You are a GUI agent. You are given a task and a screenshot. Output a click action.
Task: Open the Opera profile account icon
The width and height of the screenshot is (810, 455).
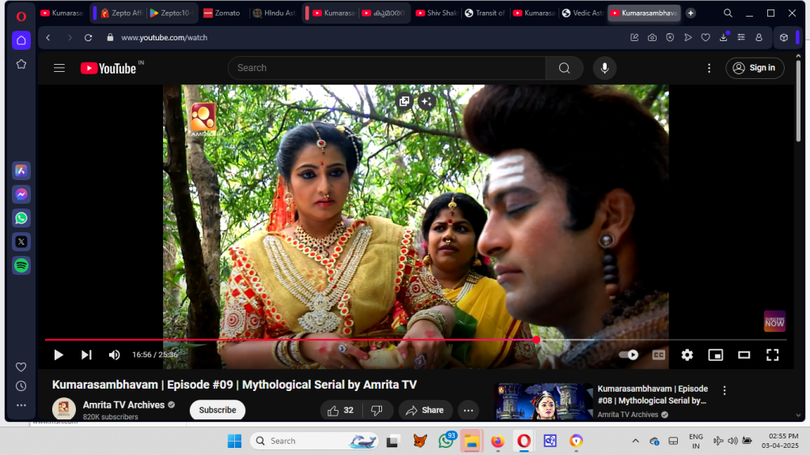759,38
